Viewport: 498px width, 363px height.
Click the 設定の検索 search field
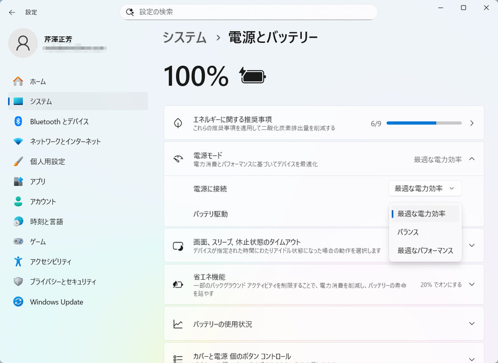click(249, 12)
